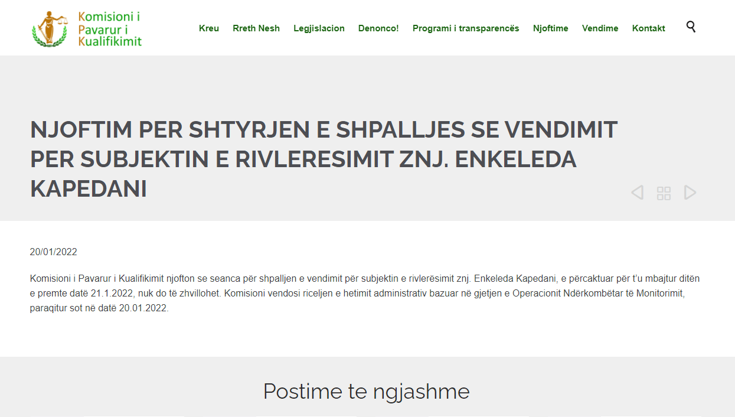Go to next post with right arrow
Image resolution: width=735 pixels, height=417 pixels.
[x=690, y=193]
